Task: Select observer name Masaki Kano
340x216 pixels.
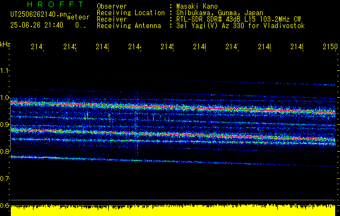Action: coord(197,6)
